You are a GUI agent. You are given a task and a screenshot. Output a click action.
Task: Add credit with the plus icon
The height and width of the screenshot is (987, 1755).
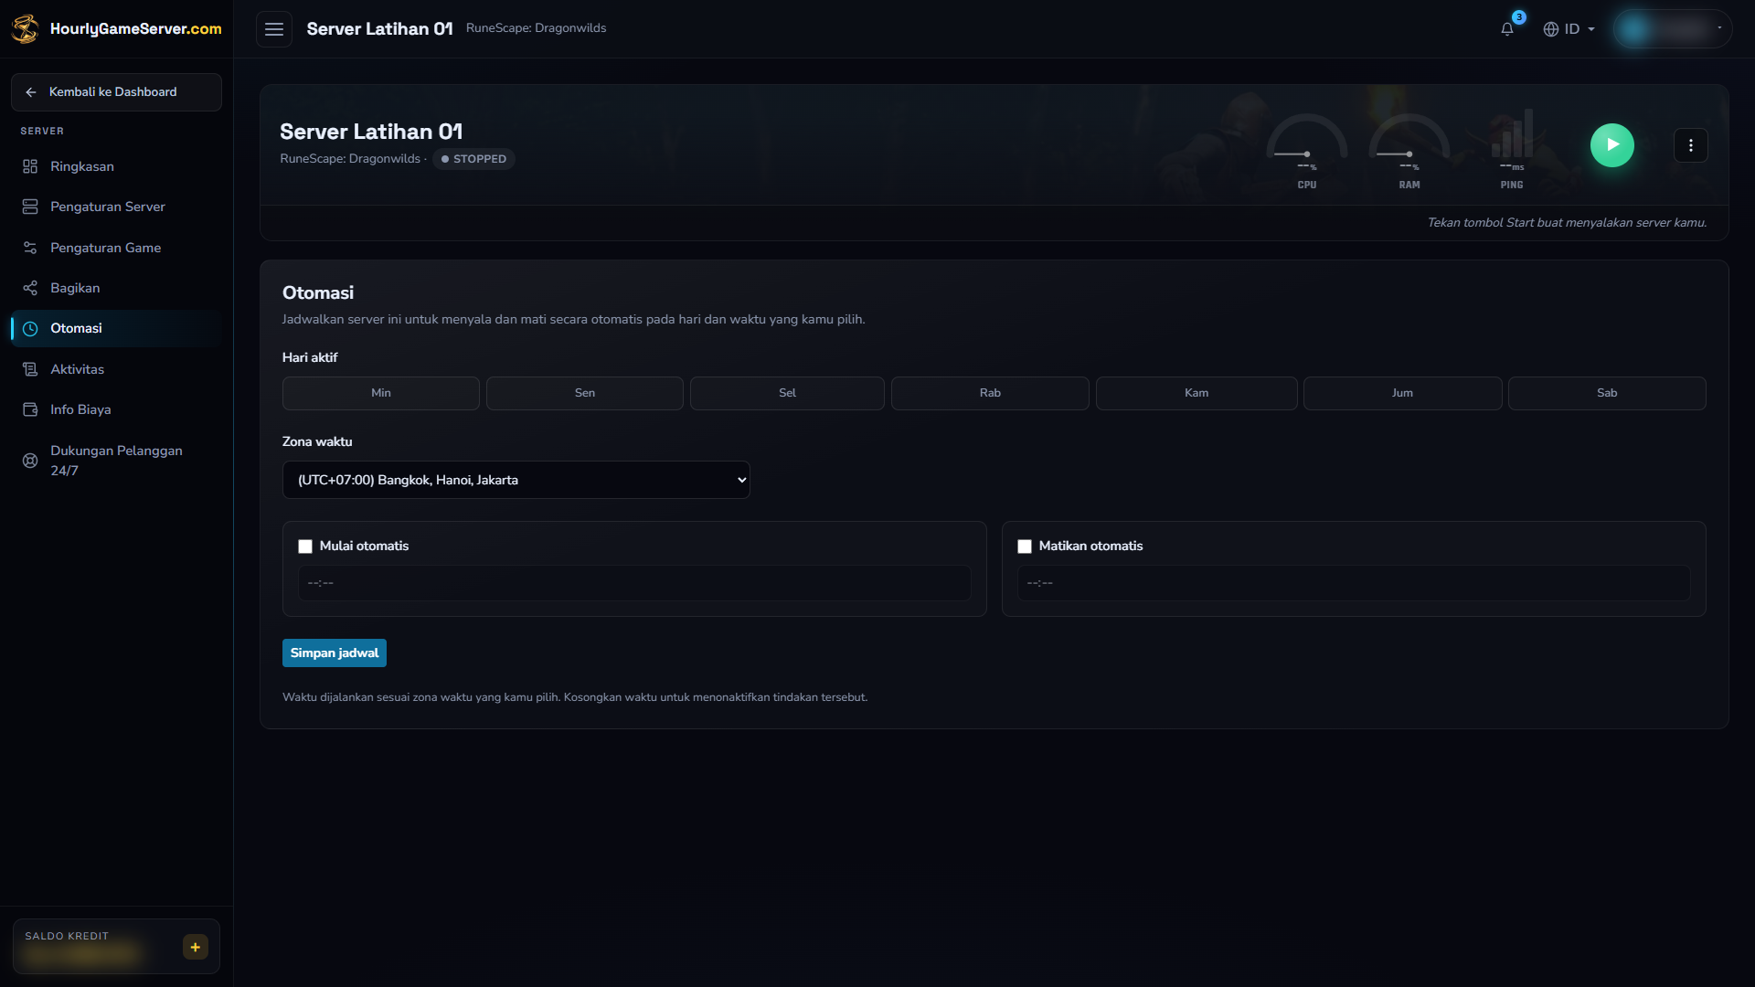tap(196, 947)
